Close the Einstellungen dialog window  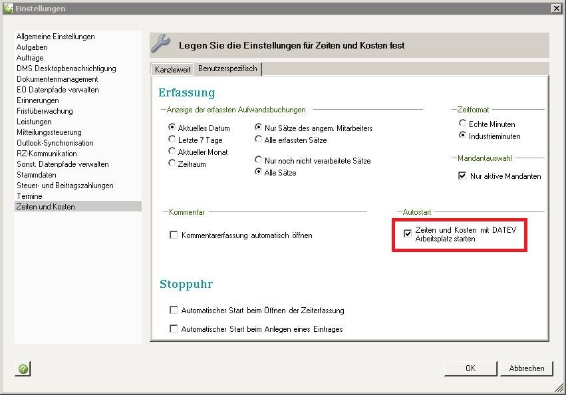click(x=555, y=8)
